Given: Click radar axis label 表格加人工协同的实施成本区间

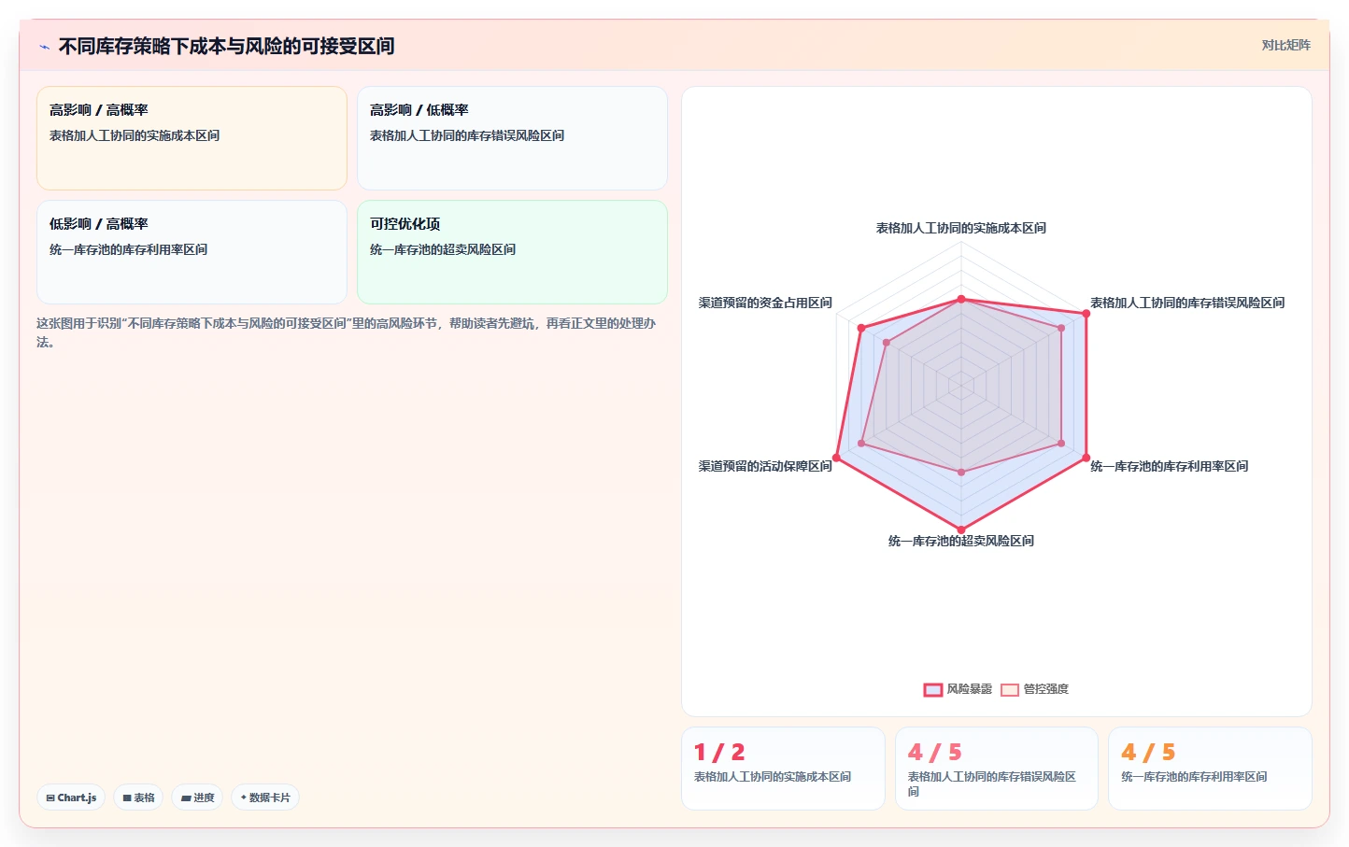Looking at the screenshot, I should 960,228.
